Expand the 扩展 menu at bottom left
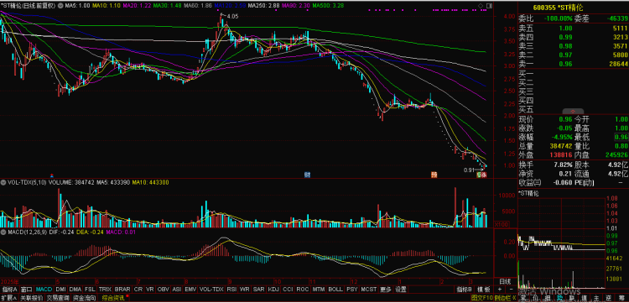Image resolution: width=629 pixels, height=303 pixels. (9, 298)
